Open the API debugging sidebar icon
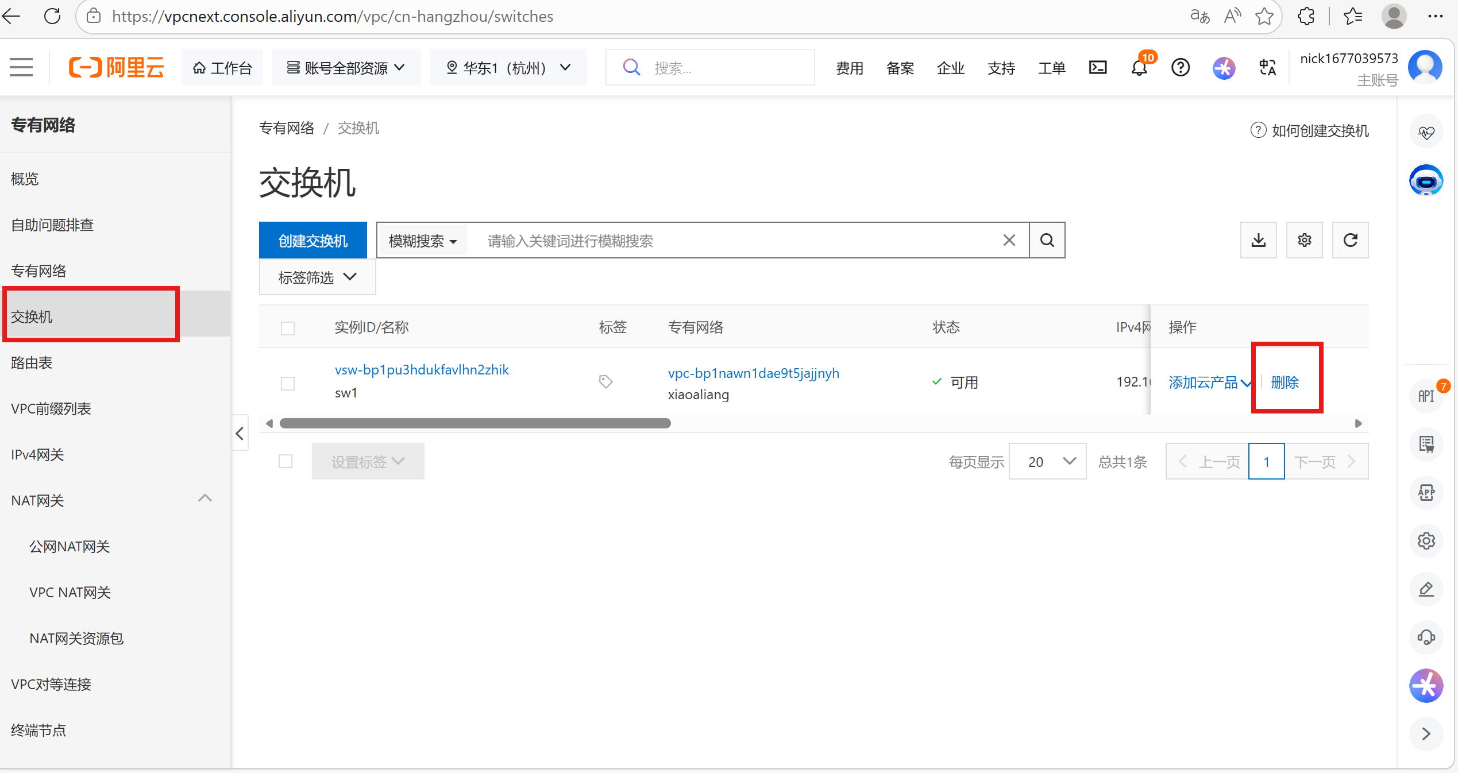Image resolution: width=1458 pixels, height=773 pixels. tap(1426, 396)
